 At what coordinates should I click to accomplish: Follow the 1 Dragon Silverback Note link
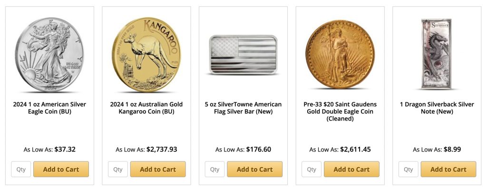point(437,108)
